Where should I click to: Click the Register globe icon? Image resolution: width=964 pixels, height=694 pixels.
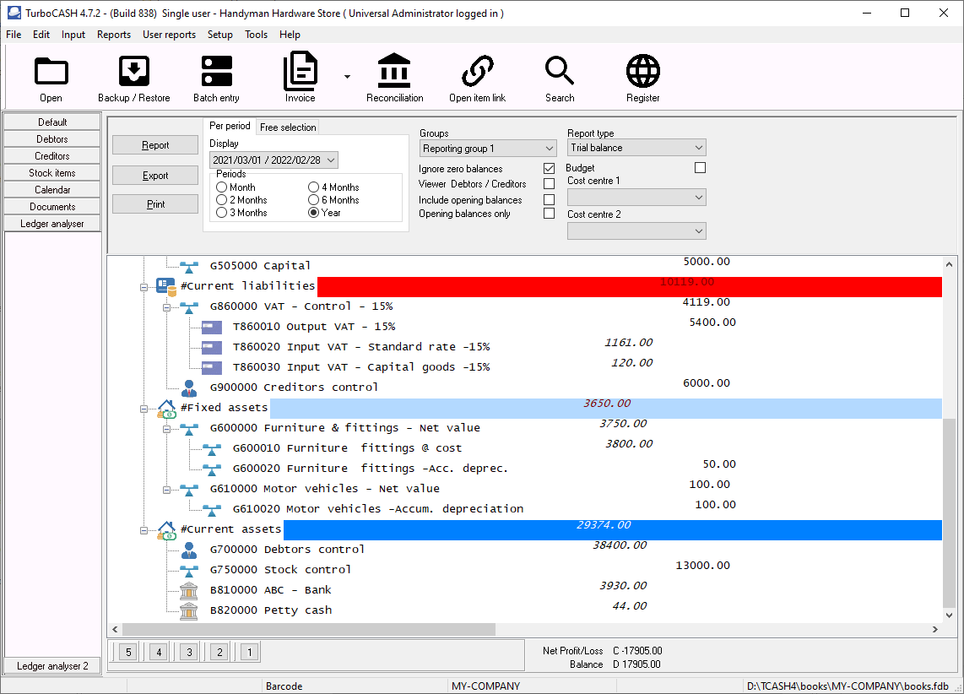point(642,72)
